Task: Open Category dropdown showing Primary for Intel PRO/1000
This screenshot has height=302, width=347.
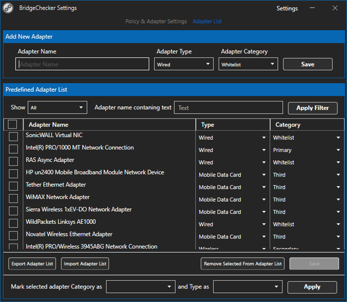Action: point(307,150)
